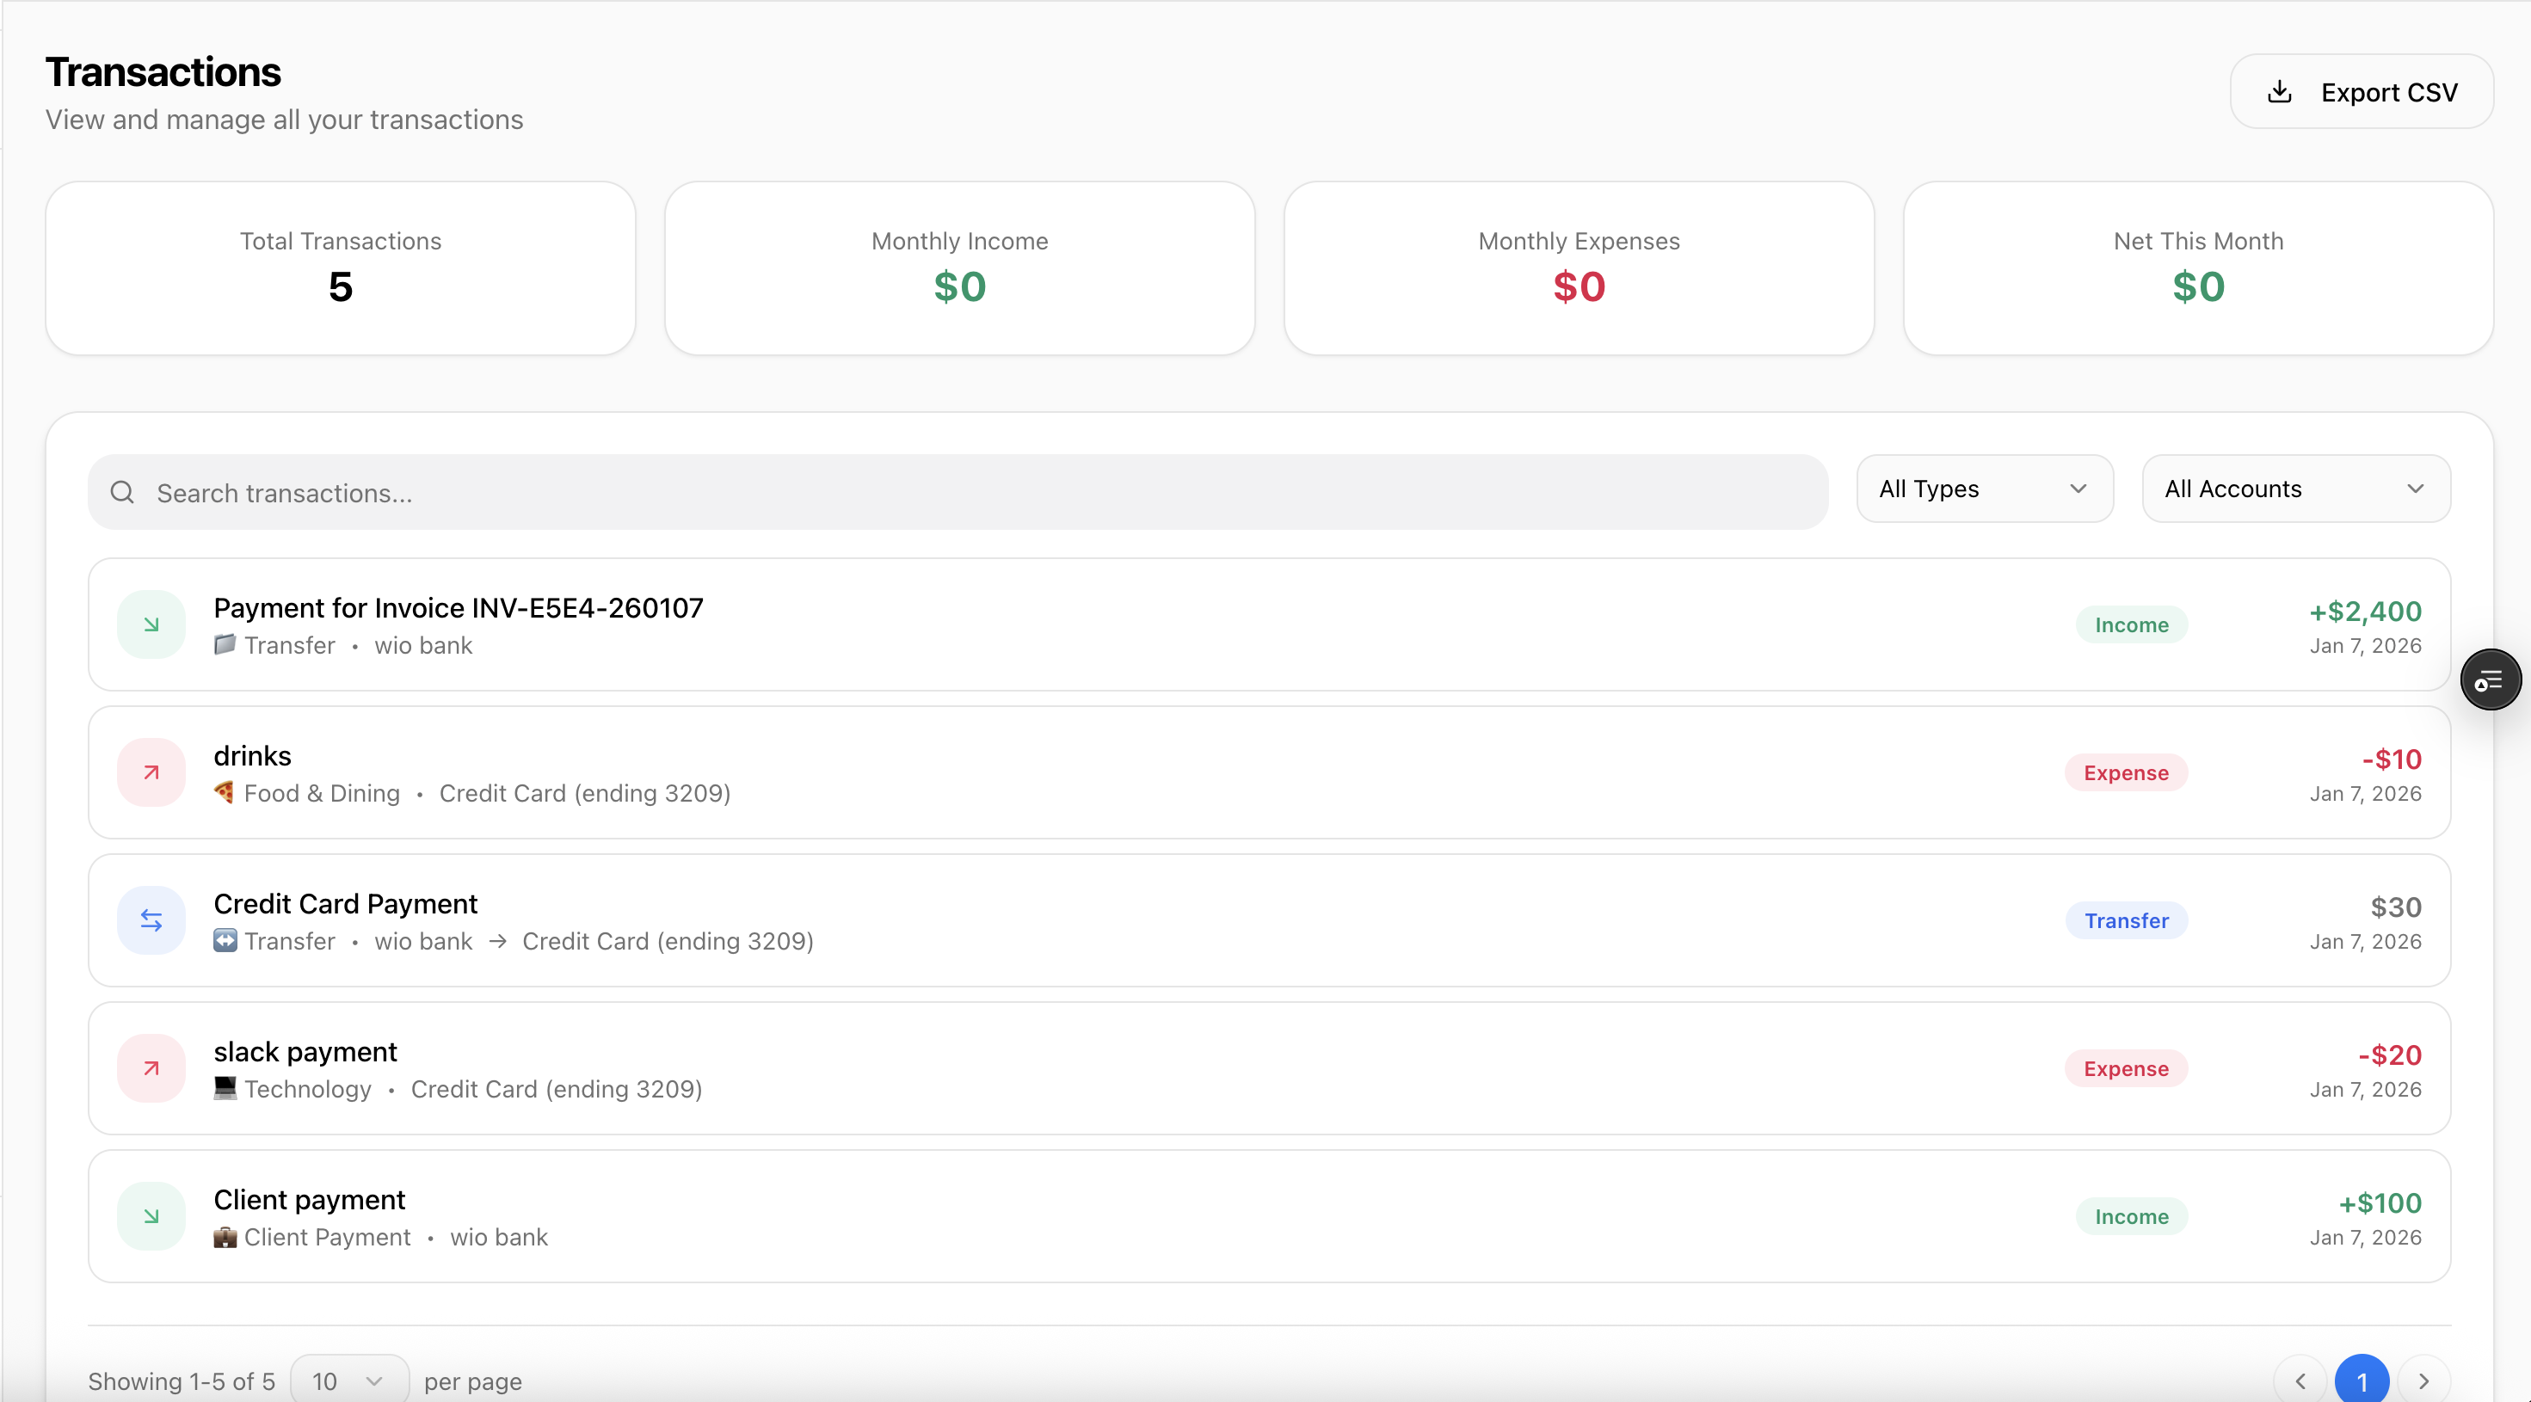Click the next page arrow control
The image size is (2531, 1402).
point(2424,1380)
